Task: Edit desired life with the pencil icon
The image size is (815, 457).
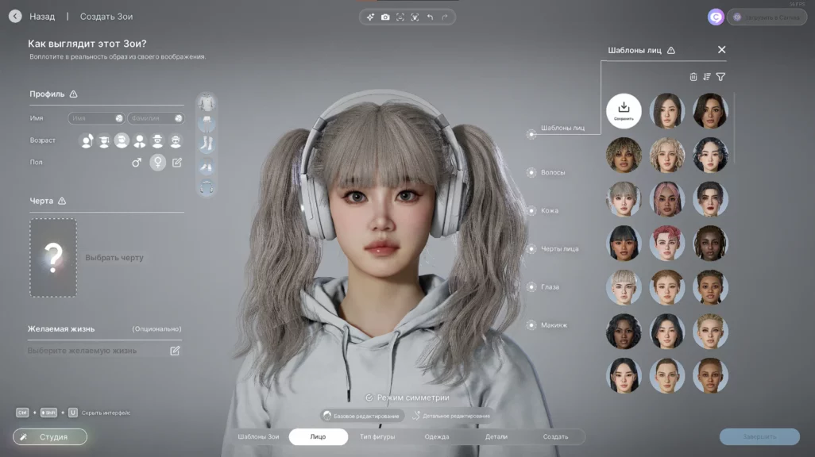Action: pos(175,350)
